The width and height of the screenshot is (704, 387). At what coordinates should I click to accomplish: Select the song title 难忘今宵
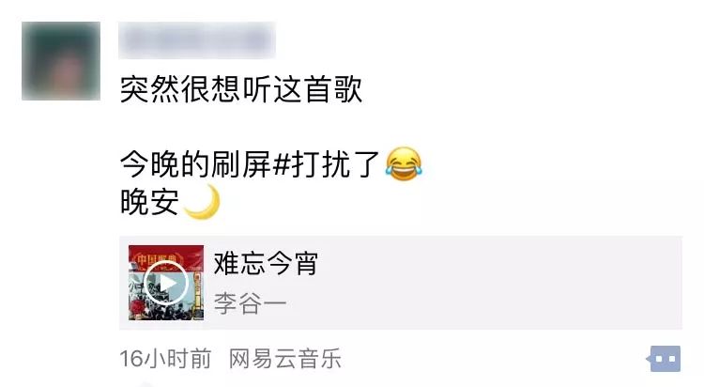point(266,263)
